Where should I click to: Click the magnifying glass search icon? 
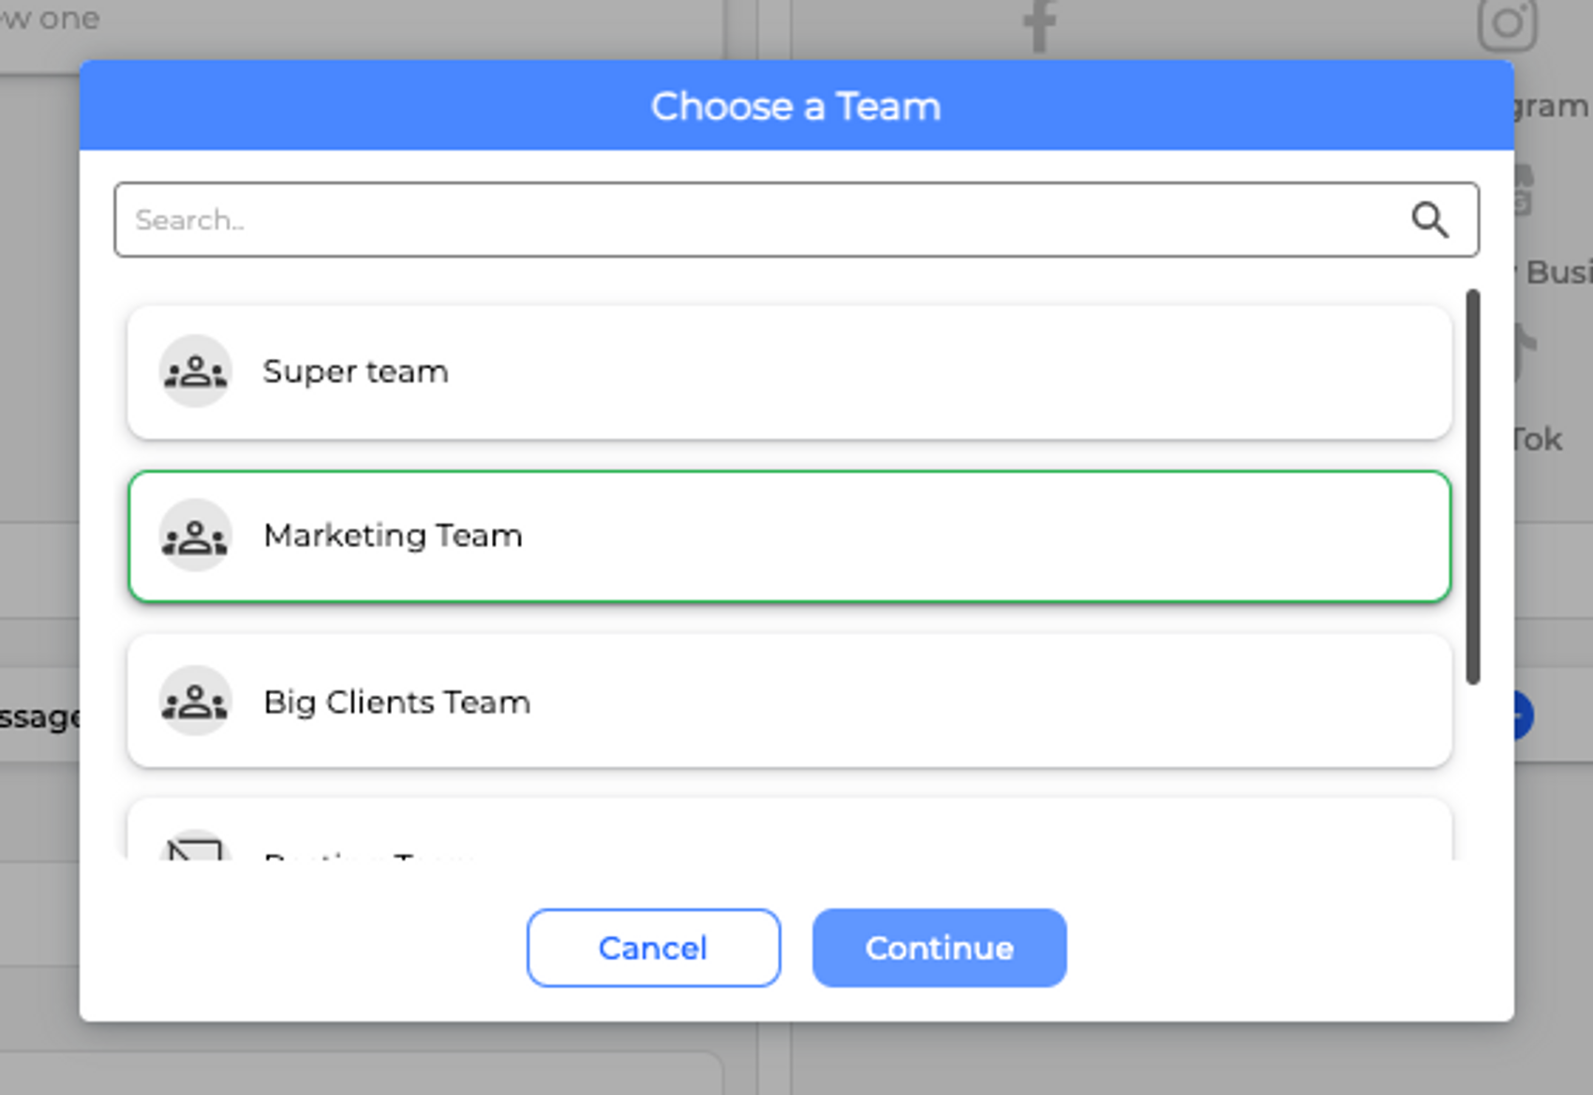coord(1430,220)
